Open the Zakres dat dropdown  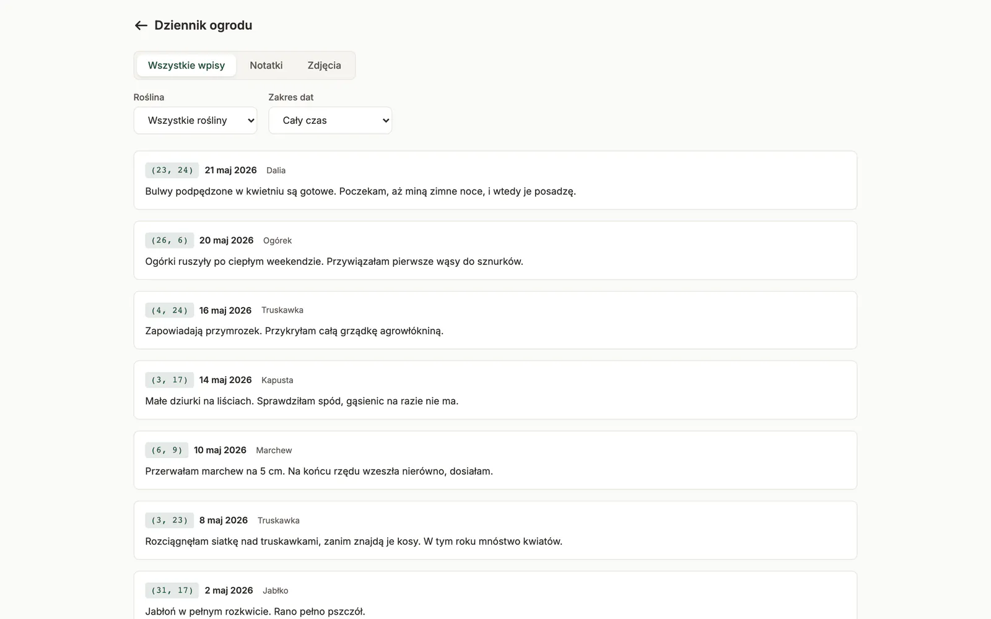[x=330, y=121]
